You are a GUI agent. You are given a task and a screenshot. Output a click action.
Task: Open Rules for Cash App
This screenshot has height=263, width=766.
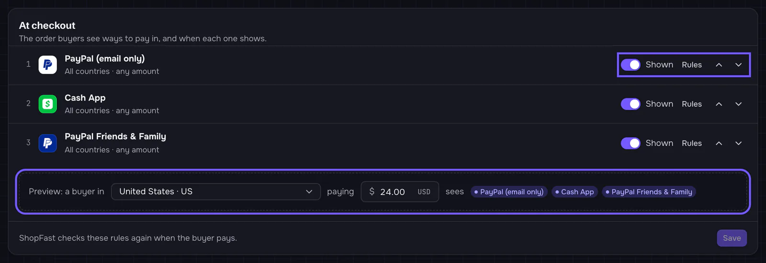coord(692,104)
